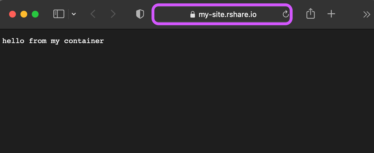Go forward to the next page

(x=113, y=14)
